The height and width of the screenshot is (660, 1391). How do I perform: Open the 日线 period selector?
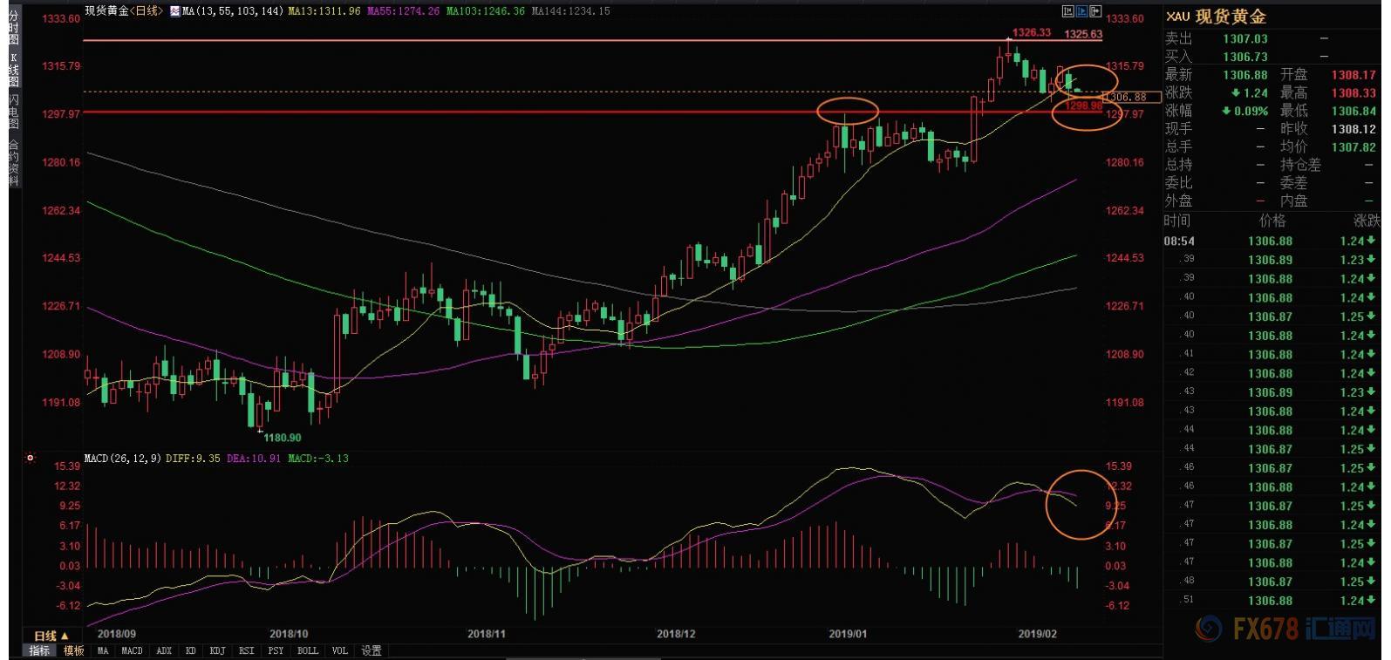(x=51, y=636)
